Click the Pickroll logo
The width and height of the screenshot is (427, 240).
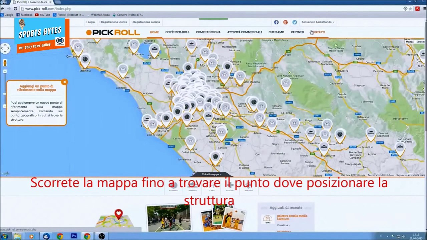[x=113, y=32]
